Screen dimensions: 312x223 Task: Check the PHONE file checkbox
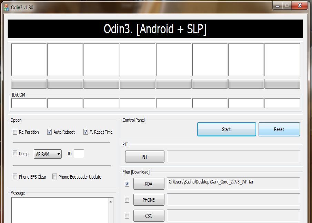click(127, 200)
